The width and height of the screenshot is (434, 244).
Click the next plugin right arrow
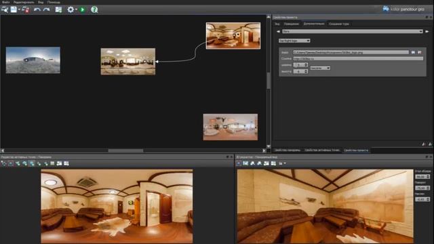pos(427,32)
